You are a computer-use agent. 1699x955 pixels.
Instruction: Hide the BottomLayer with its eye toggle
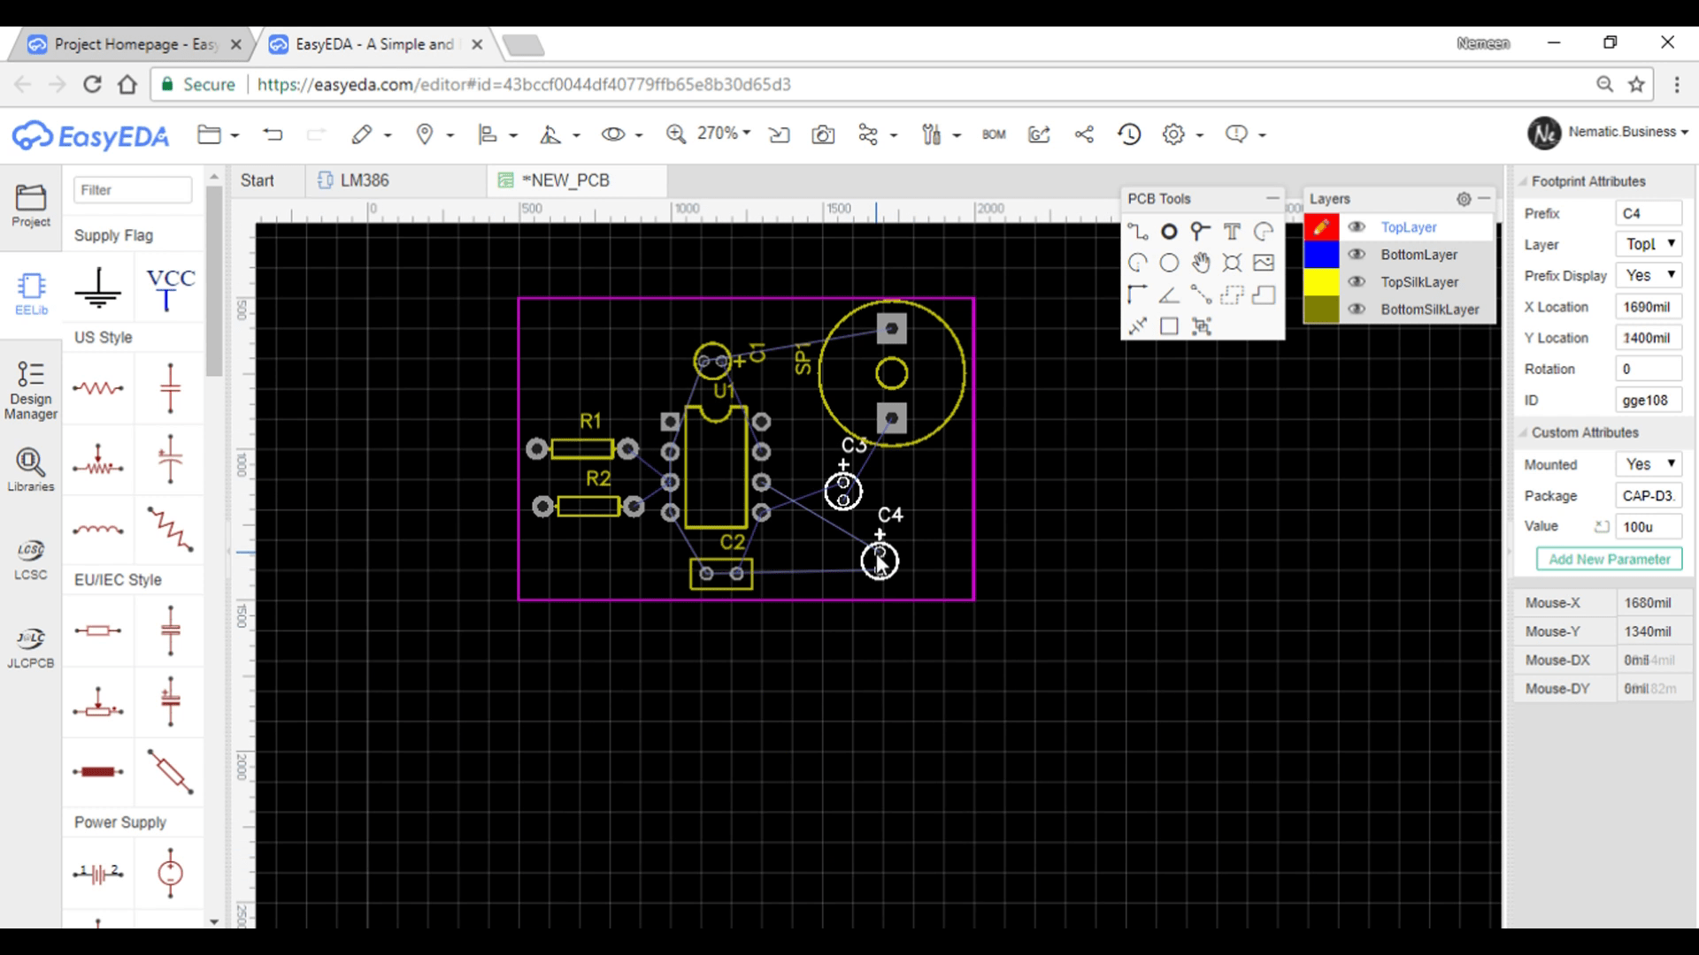1357,255
